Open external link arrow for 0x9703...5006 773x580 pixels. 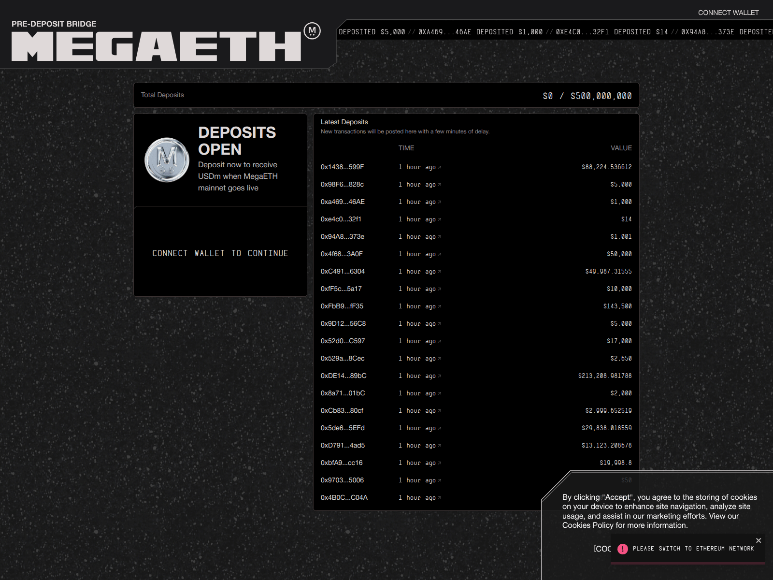pyautogui.click(x=439, y=480)
